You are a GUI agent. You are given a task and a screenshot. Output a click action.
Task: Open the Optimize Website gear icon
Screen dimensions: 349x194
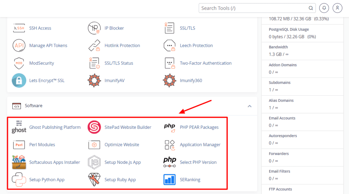[x=94, y=145]
